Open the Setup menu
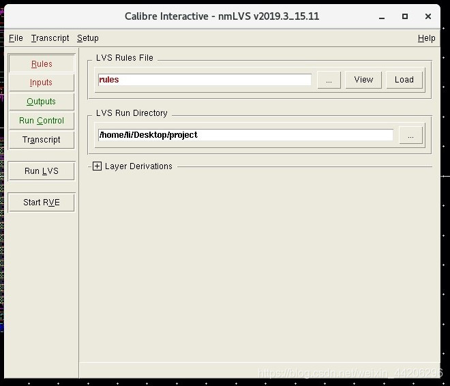 pos(88,38)
